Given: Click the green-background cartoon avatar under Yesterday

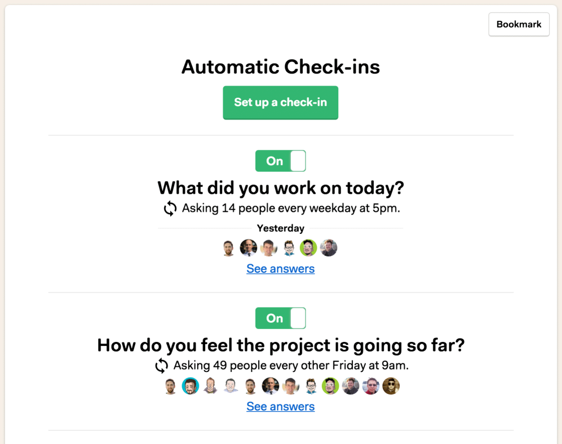Looking at the screenshot, I should 308,248.
